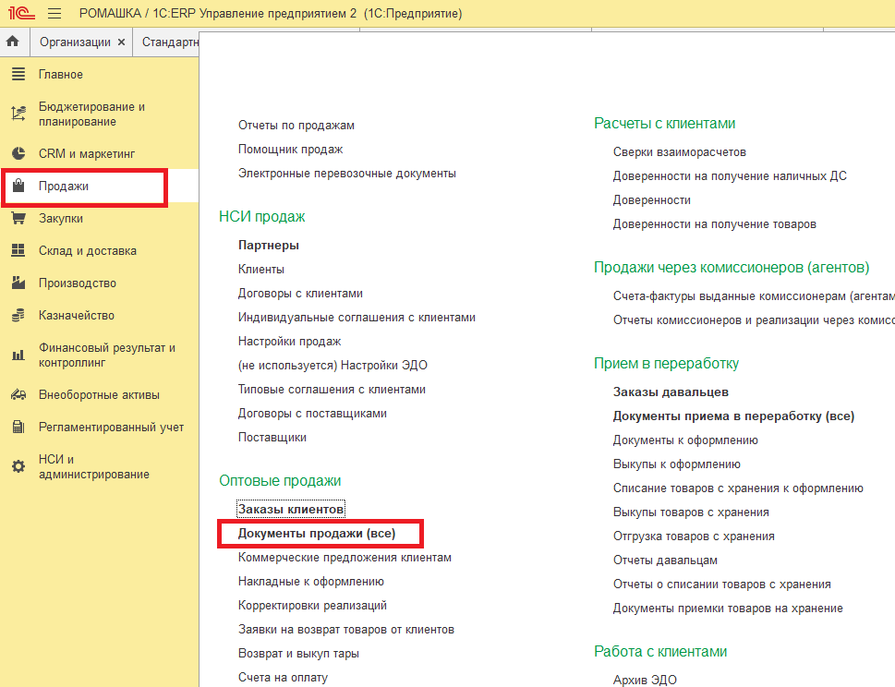Click the Главное section icon
Viewport: 895px width, 687px height.
click(x=18, y=74)
